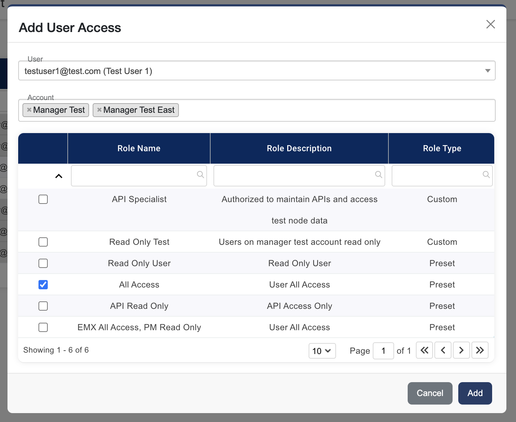Uncheck the All Access role checkbox

pyautogui.click(x=43, y=285)
